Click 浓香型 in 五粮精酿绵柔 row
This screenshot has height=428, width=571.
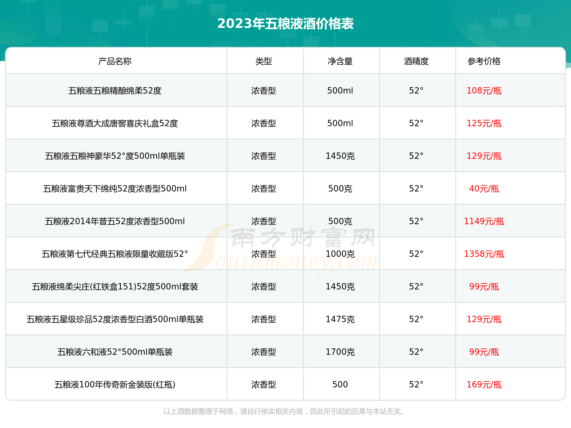click(x=264, y=91)
